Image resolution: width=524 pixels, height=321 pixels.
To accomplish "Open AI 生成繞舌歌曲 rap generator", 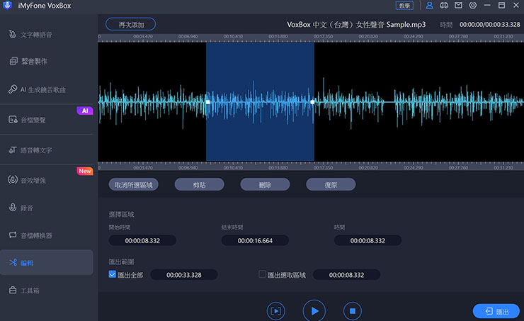I will pyautogui.click(x=47, y=90).
